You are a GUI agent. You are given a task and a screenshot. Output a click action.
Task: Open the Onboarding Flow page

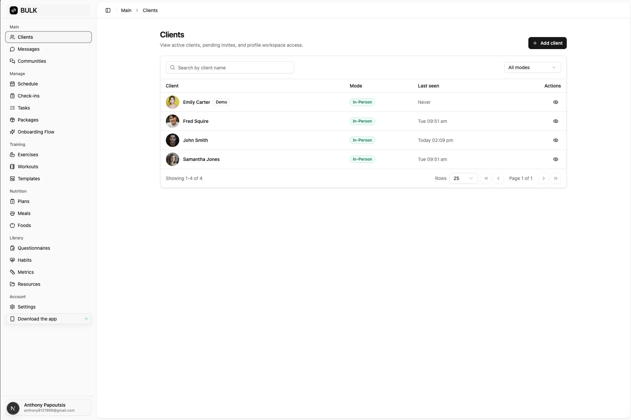click(48, 132)
